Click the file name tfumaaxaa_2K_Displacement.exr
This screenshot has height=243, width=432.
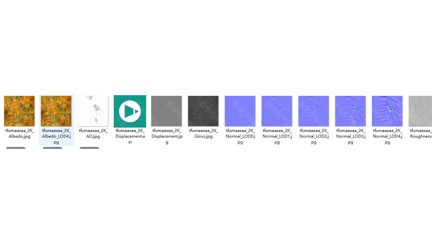pyautogui.click(x=130, y=136)
